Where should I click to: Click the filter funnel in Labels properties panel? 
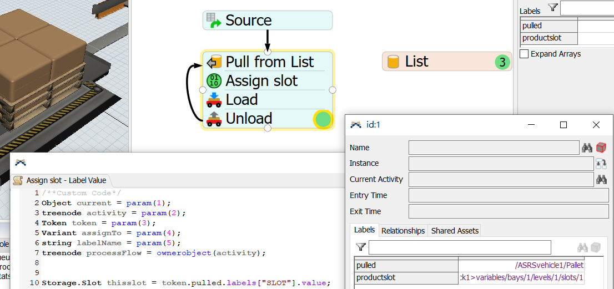point(552,7)
